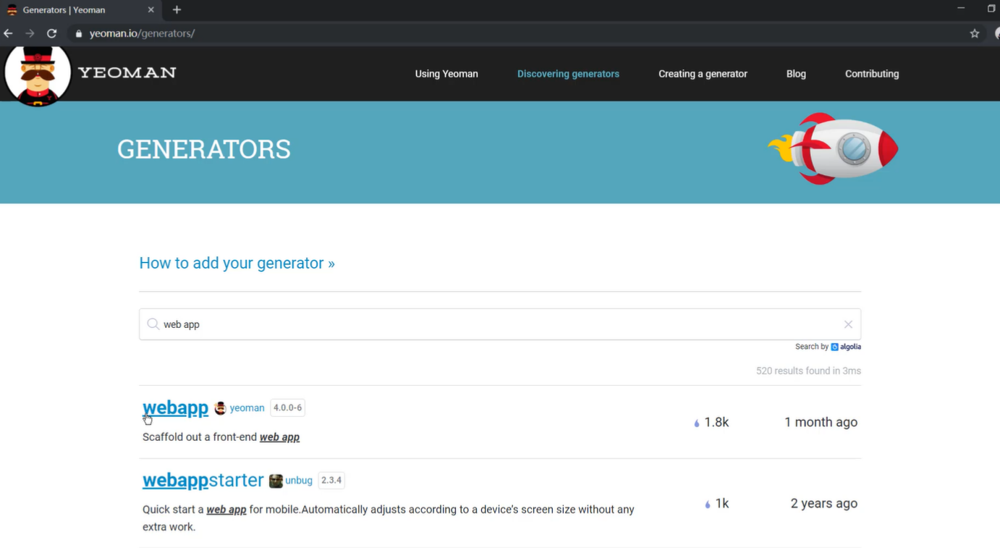
Task: Bookmark this page with the star icon
Action: pyautogui.click(x=975, y=33)
